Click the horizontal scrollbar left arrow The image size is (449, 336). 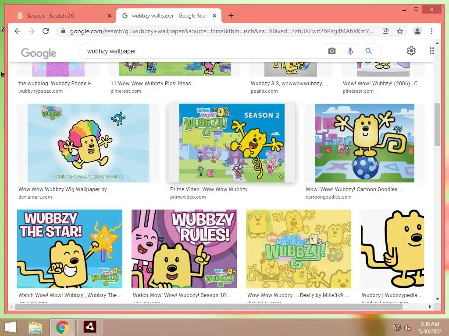point(11,307)
